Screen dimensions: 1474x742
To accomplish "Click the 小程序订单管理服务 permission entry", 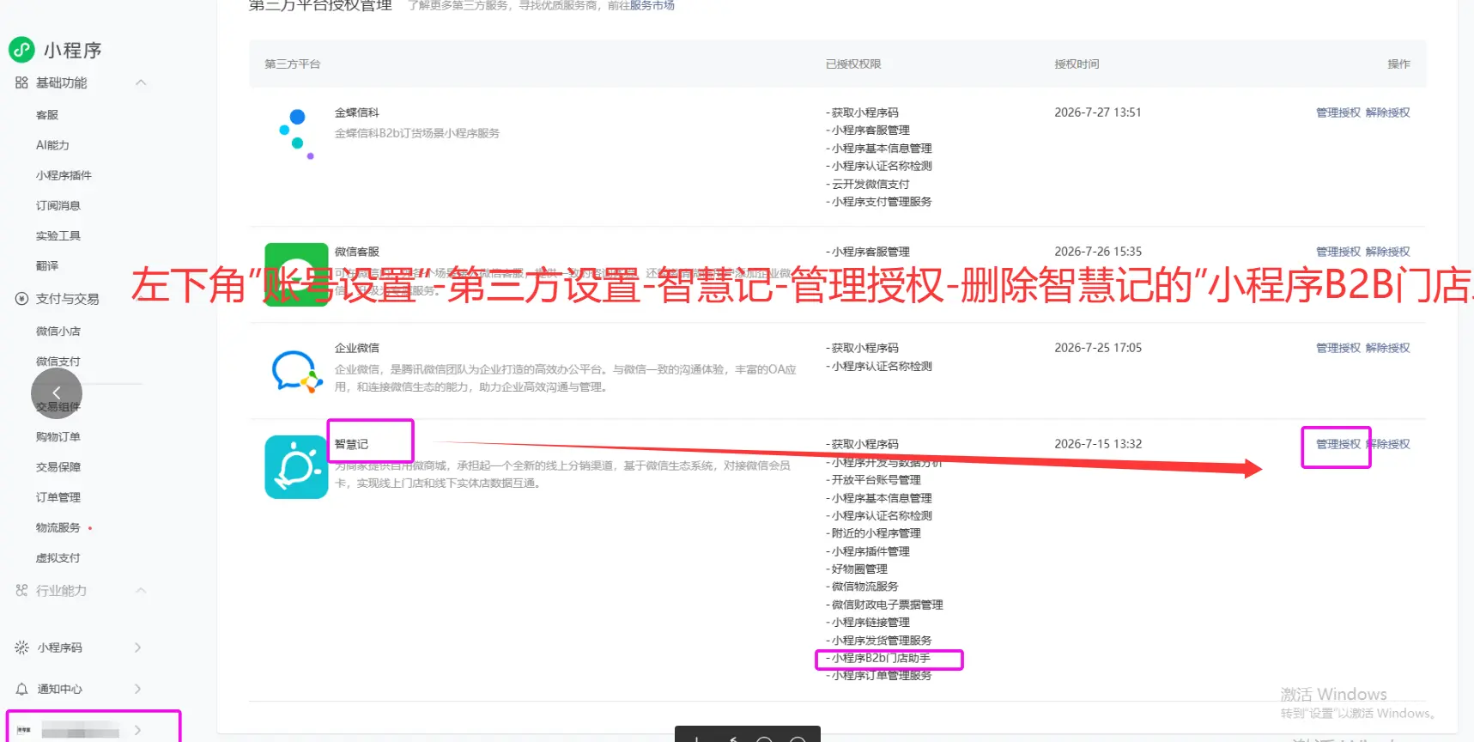I will 879,676.
